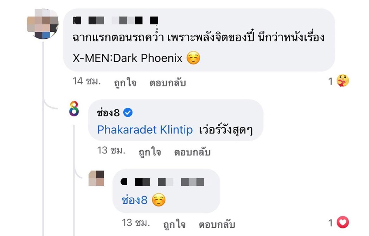Reply to the first comment with ตอบกลับ
Image resolution: width=369 pixels, height=236 pixels.
tap(167, 83)
